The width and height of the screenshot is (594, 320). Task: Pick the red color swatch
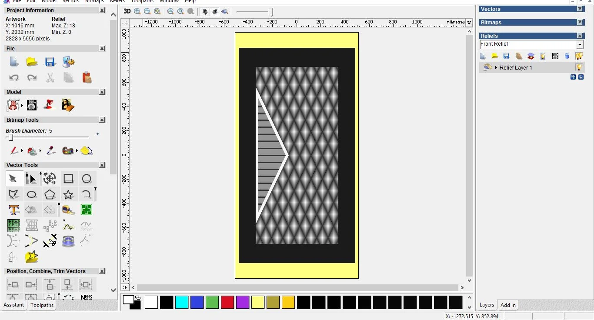pyautogui.click(x=227, y=302)
